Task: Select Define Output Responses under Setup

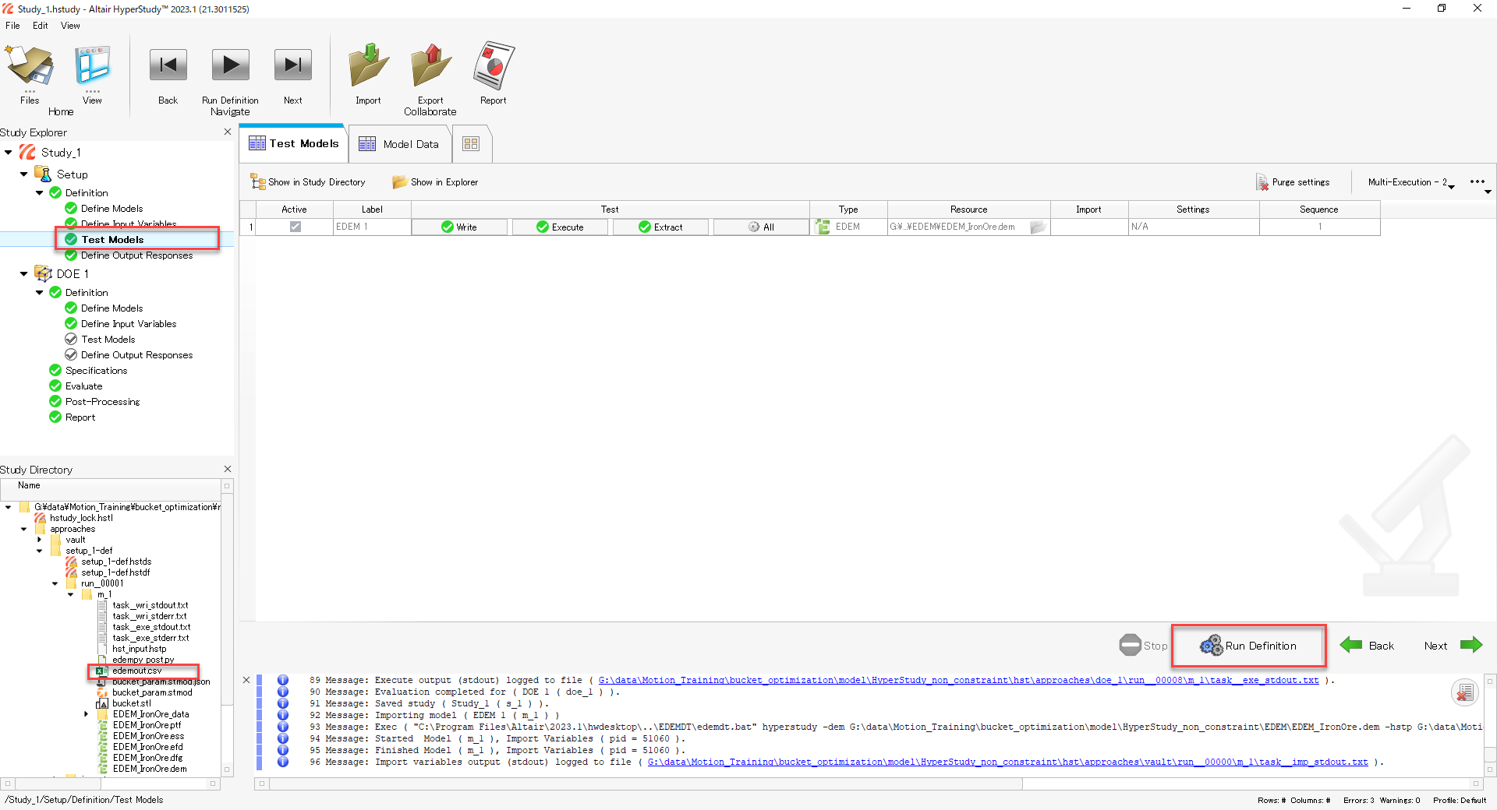Action: (x=136, y=255)
